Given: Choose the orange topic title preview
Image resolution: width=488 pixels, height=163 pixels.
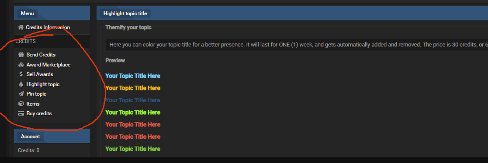Looking at the screenshot, I should [133, 88].
